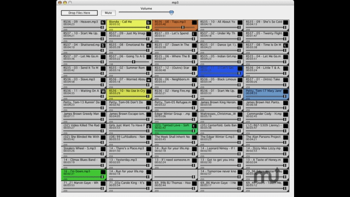Click the 'e' hotkey box on Emotional Re

coord(149,45)
